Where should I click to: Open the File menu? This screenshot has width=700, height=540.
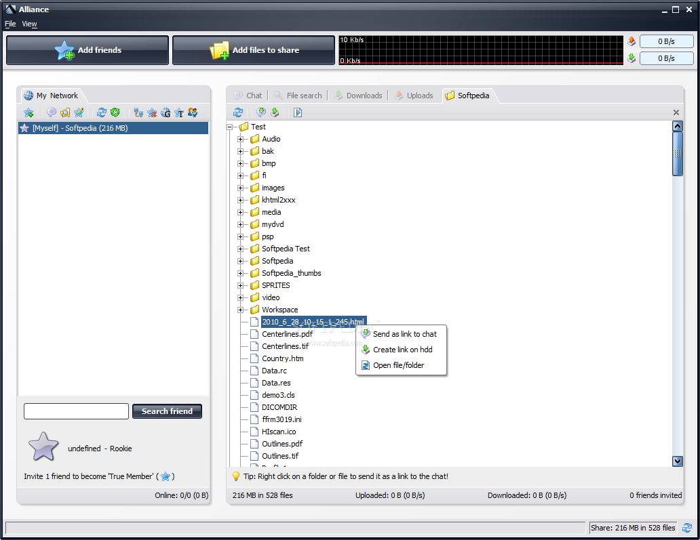tap(10, 24)
